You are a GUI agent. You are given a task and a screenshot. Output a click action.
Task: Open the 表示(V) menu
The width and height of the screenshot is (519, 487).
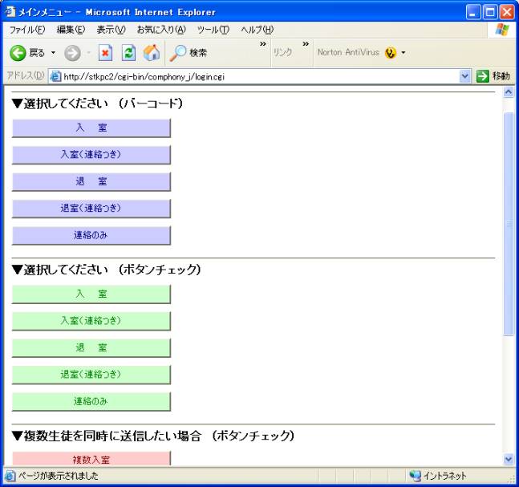tap(112, 30)
